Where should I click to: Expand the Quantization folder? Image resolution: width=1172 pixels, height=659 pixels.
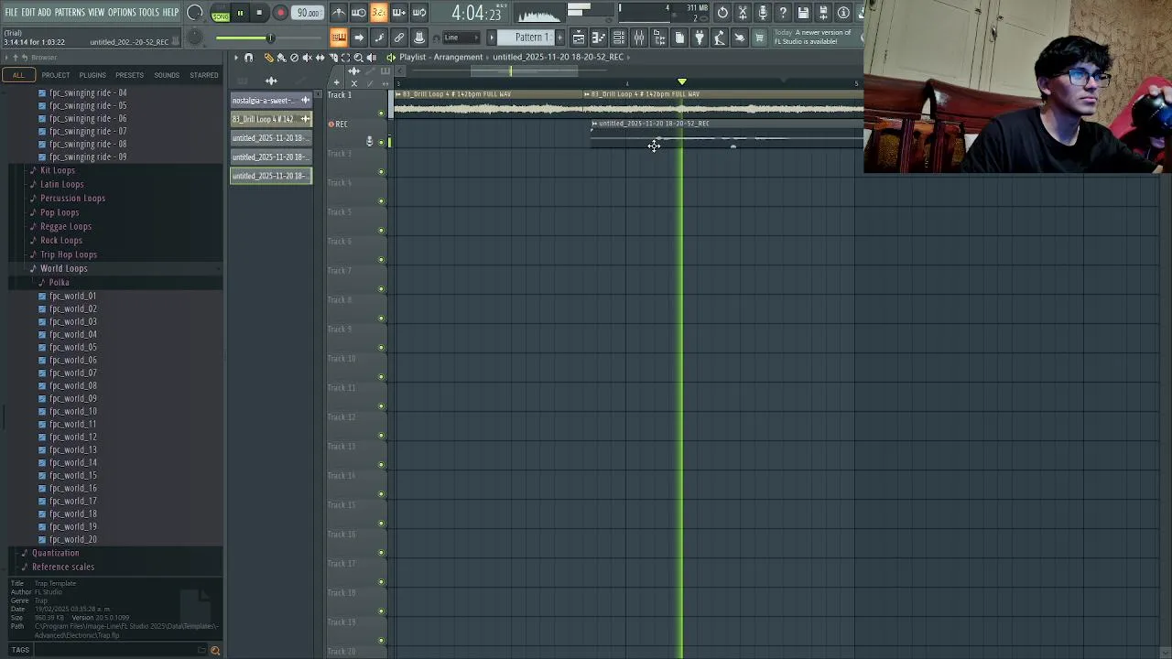(55, 553)
